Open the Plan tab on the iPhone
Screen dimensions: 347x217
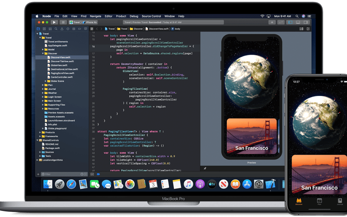[319, 201]
